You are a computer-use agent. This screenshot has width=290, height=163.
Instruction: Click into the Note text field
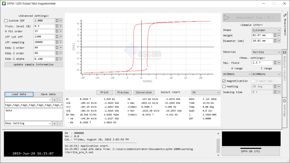33,115
